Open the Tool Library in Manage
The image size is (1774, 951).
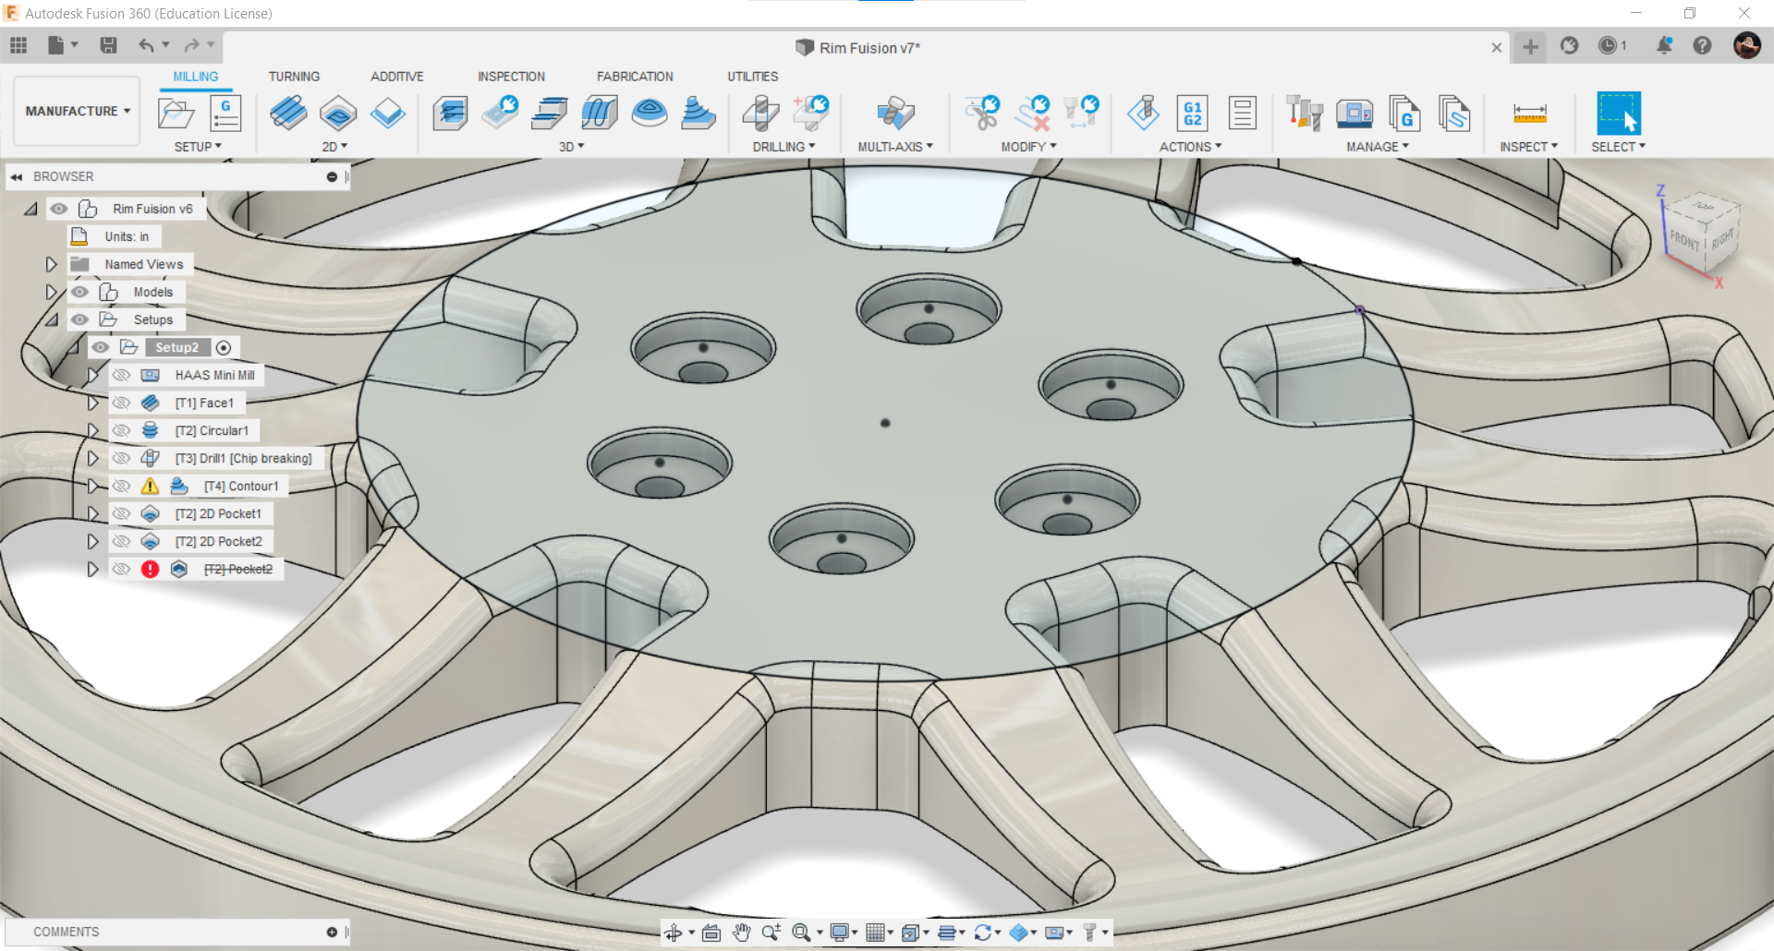coord(1304,113)
